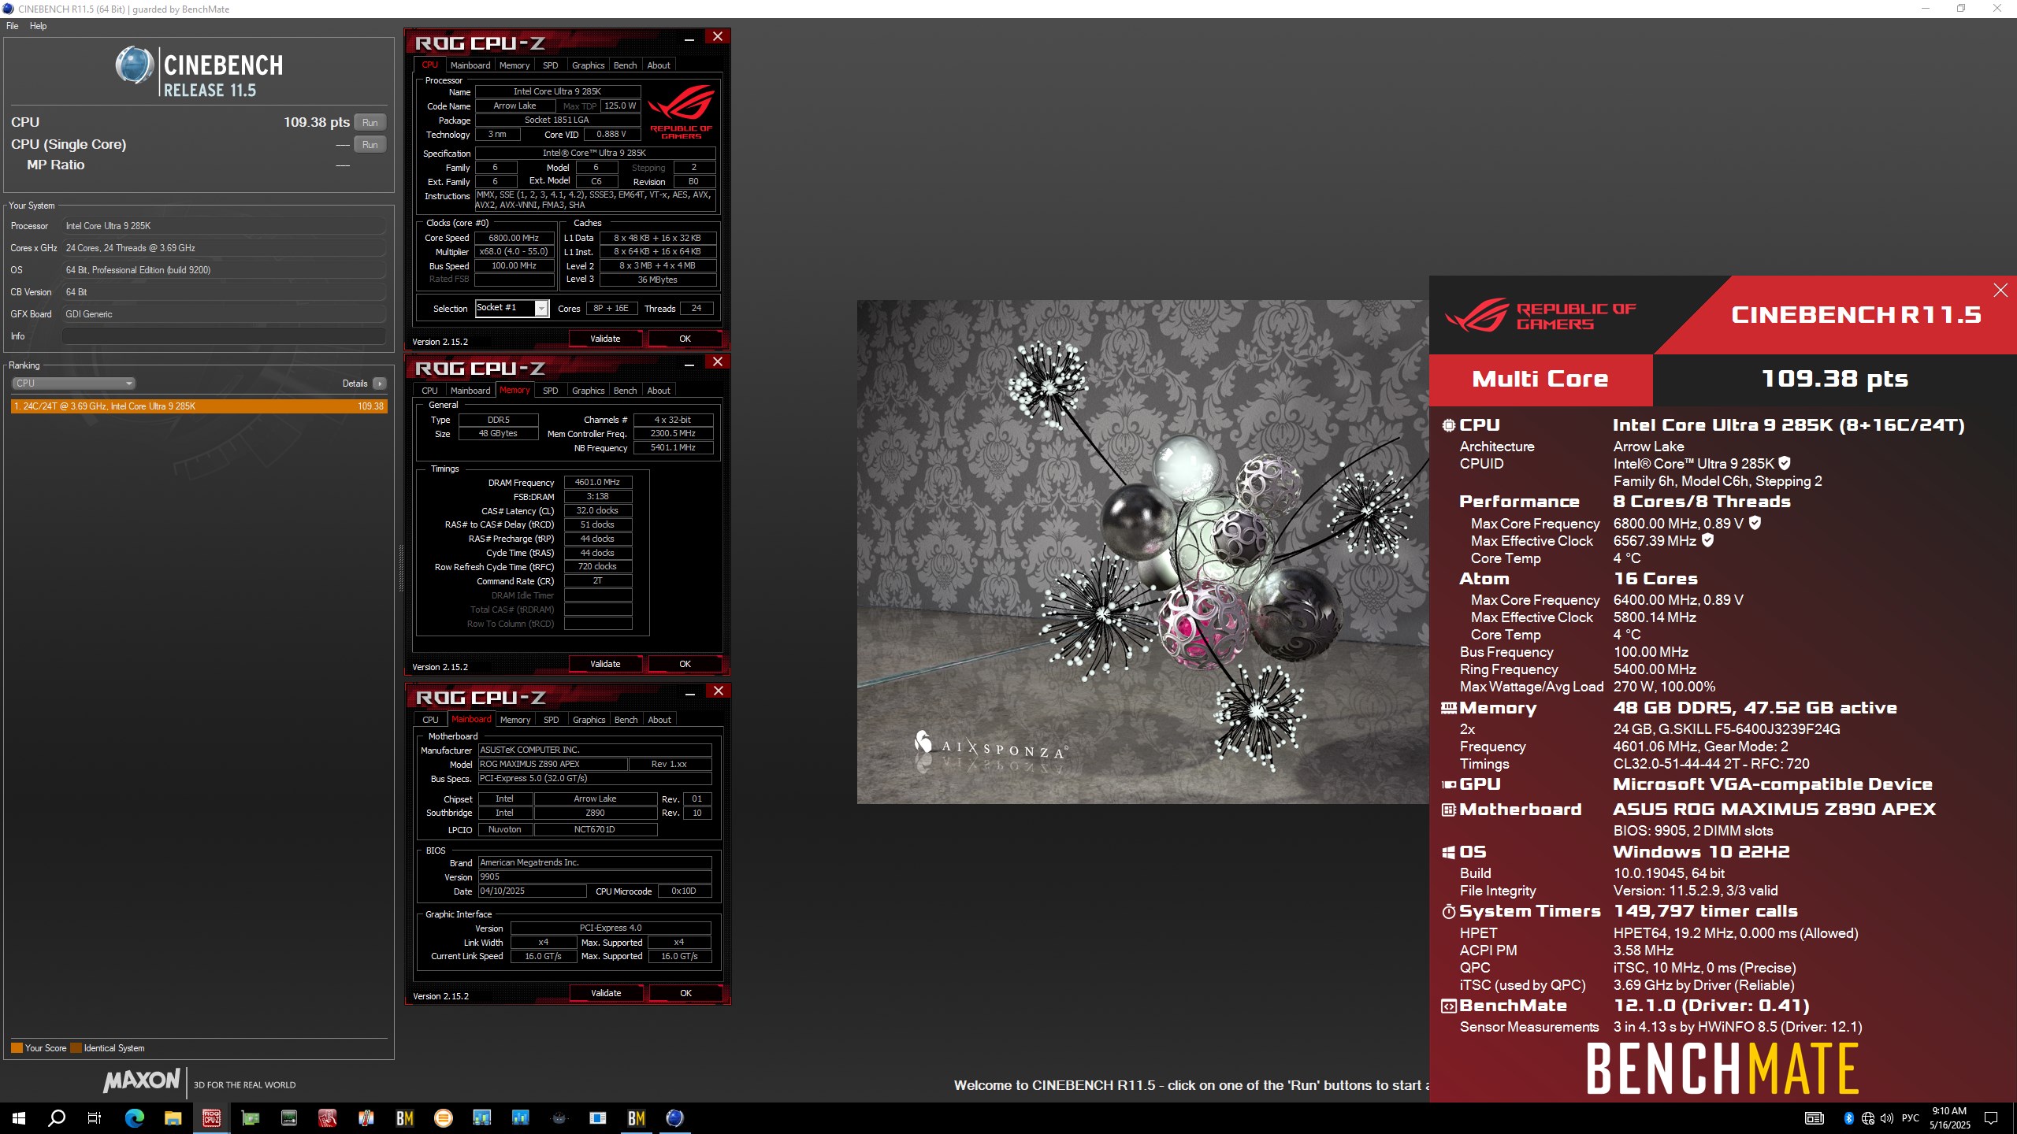Switch to CPU tab in bottom CPU-Z window
The height and width of the screenshot is (1134, 2017).
click(430, 720)
